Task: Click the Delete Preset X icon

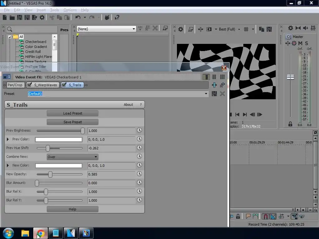Action: 222,94
